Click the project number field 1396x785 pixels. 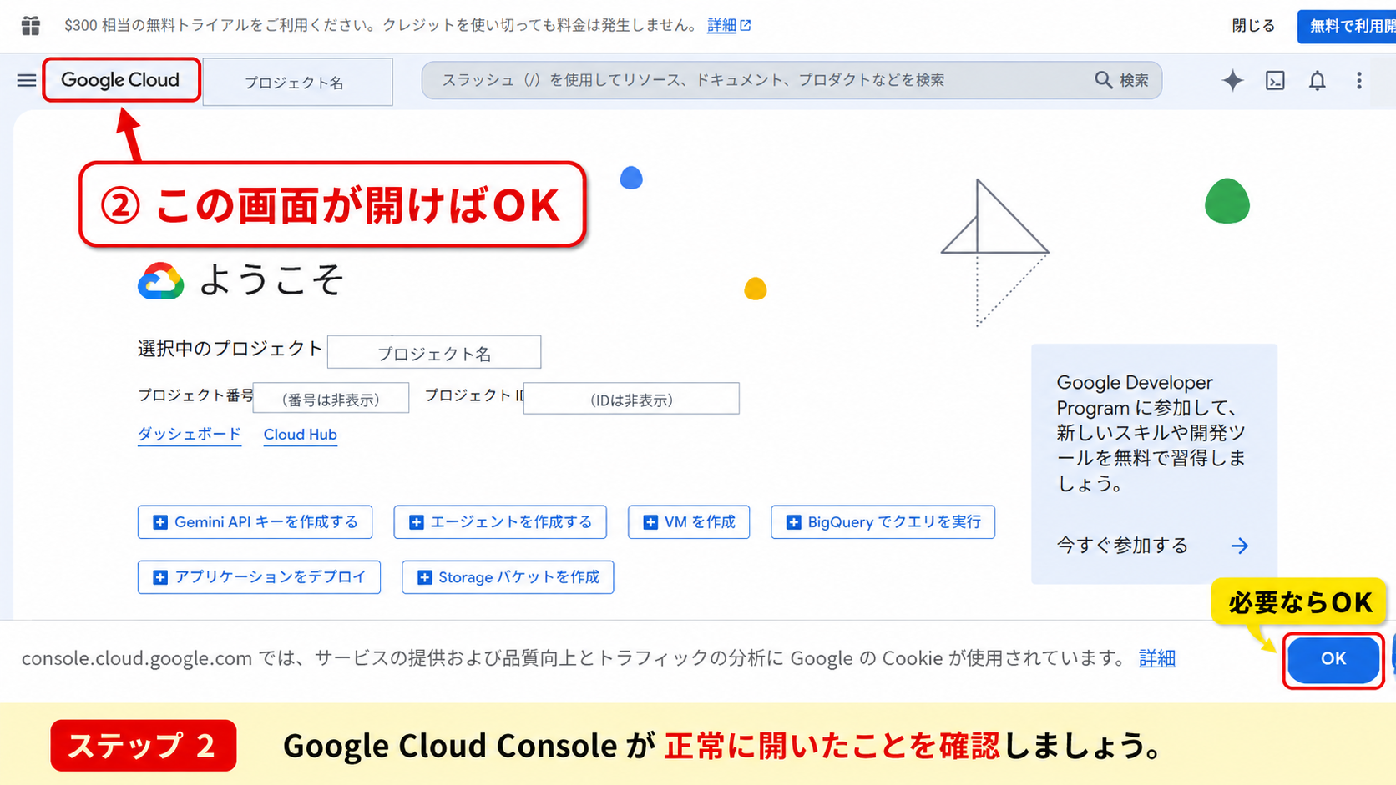click(x=331, y=398)
